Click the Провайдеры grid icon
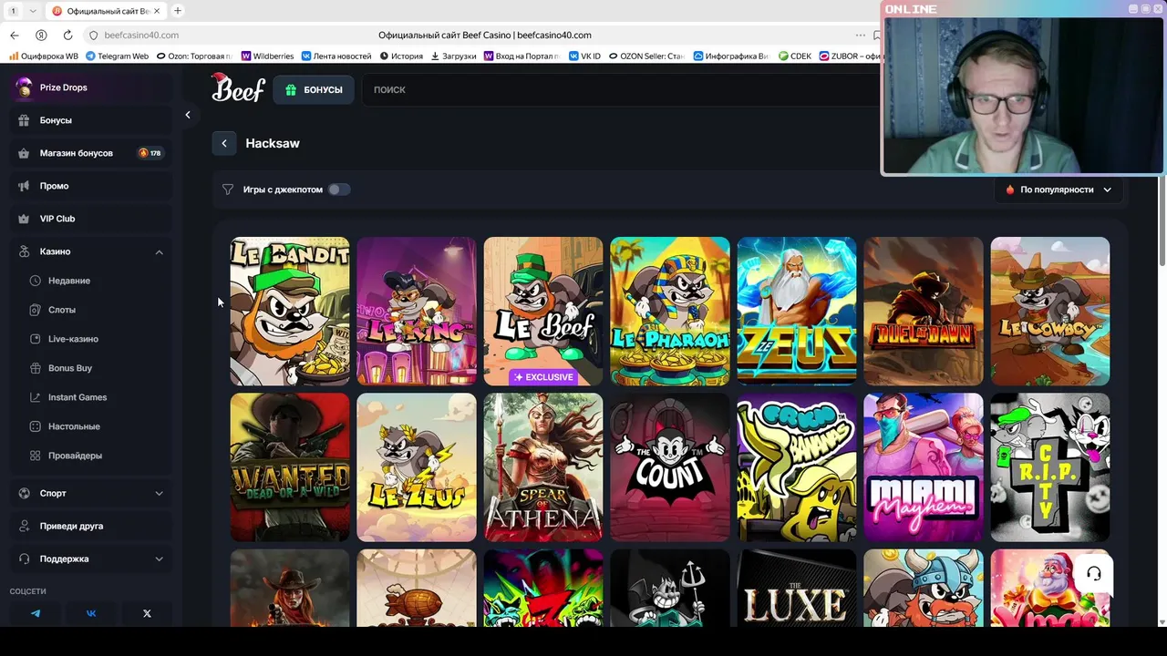The height and width of the screenshot is (656, 1167). (x=36, y=456)
